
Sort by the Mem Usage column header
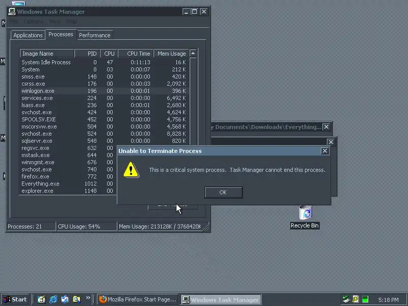pyautogui.click(x=171, y=54)
